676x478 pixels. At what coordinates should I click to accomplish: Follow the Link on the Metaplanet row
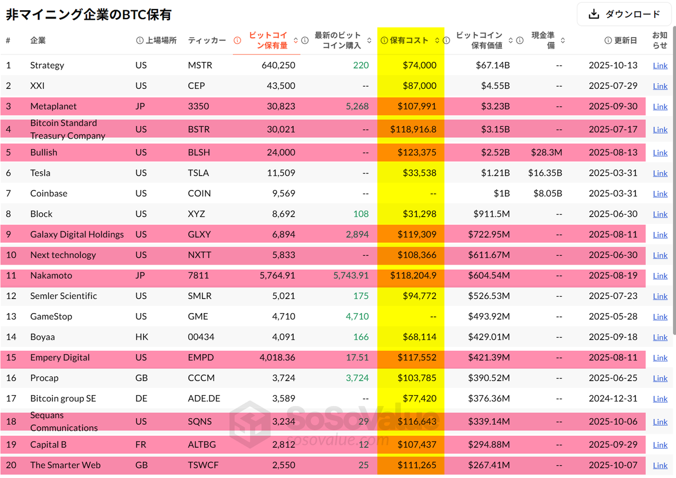click(x=660, y=106)
